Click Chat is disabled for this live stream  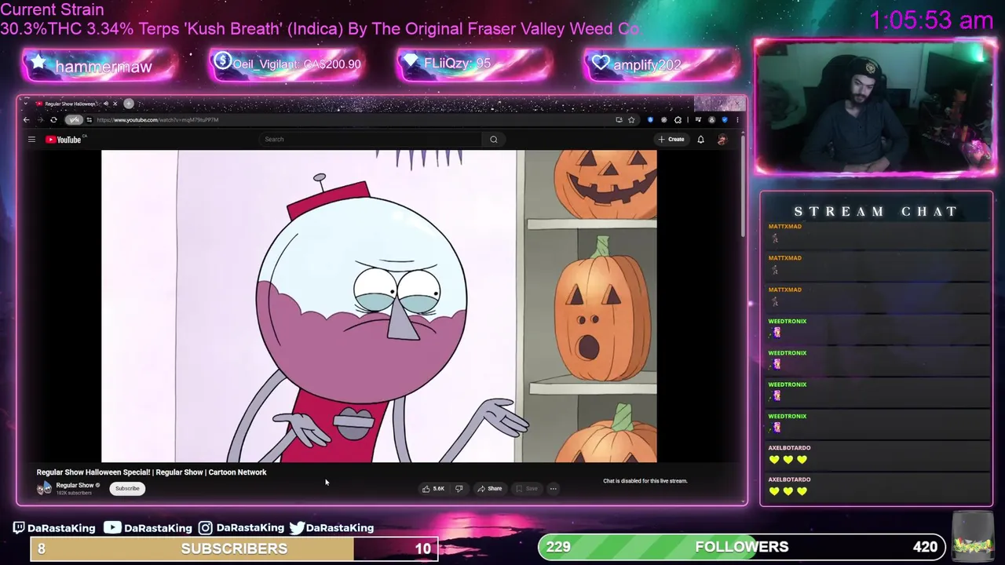click(645, 481)
